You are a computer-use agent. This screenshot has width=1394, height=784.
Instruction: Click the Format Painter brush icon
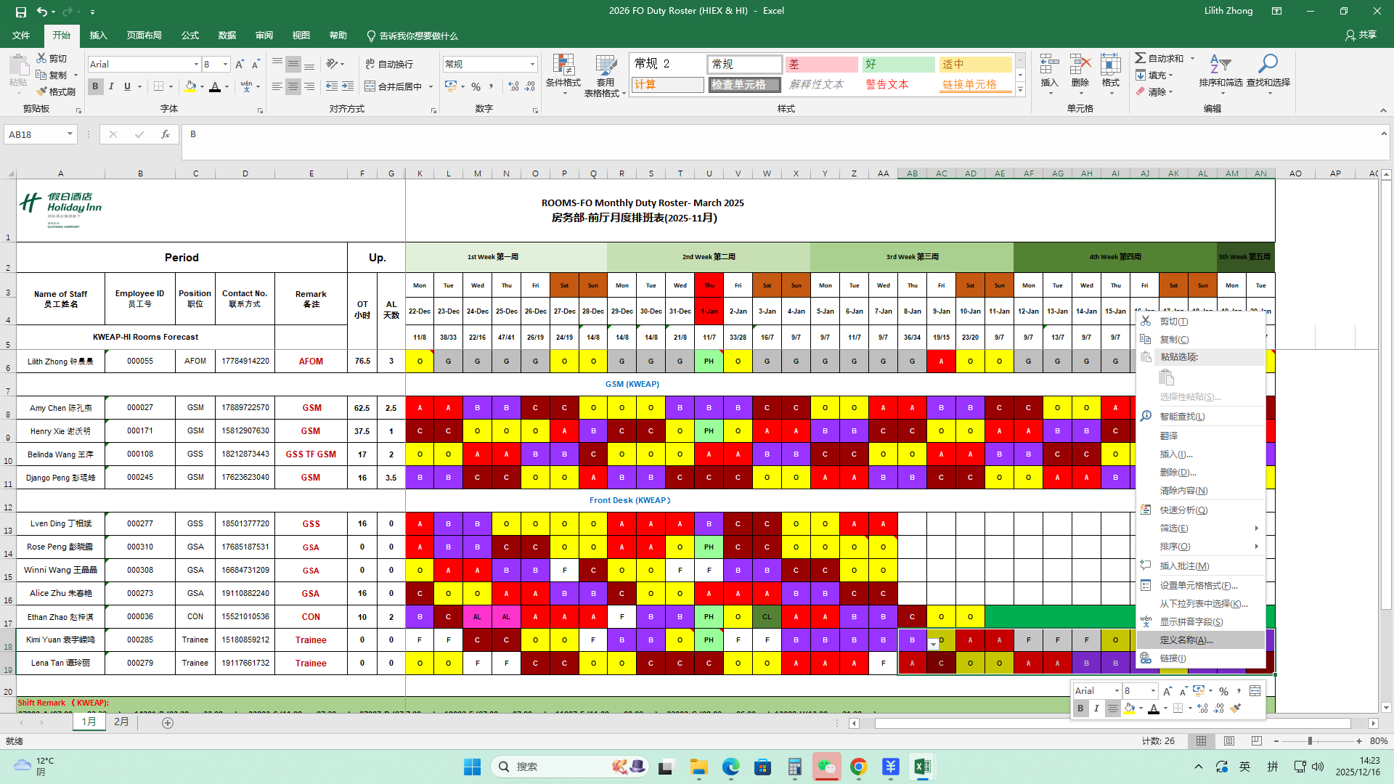42,91
